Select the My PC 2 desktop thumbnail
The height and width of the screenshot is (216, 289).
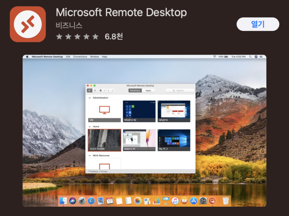[174, 140]
